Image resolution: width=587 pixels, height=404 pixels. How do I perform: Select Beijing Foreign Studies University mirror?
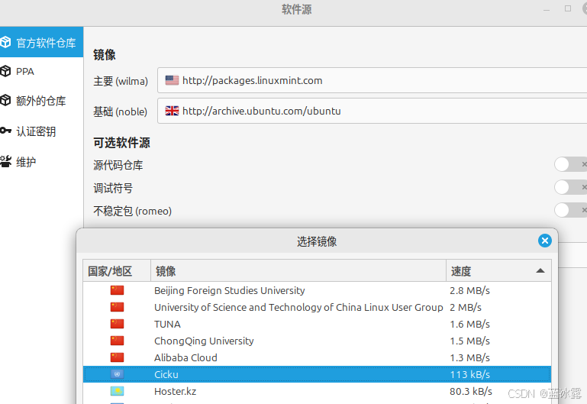317,290
